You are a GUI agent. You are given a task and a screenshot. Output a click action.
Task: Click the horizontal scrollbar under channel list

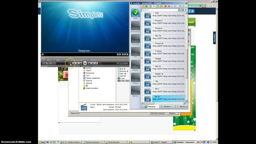pos(164,103)
